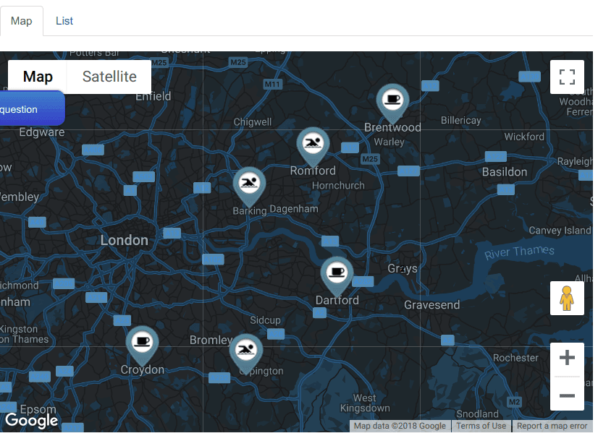Click the Sidcup map label
This screenshot has width=598, height=433.
[265, 320]
